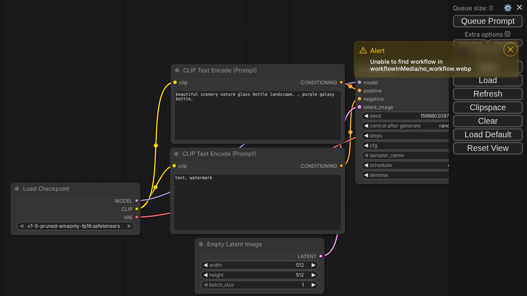Enable the Extra options checkbox
The width and height of the screenshot is (527, 296).
point(507,34)
